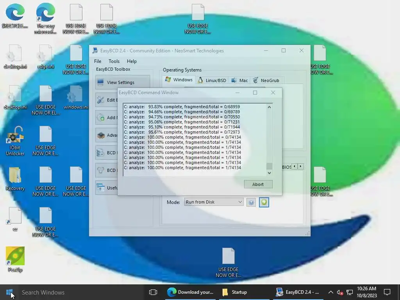Maximize the EasyBCD Command Window
This screenshot has height=300, width=400.
click(x=255, y=93)
